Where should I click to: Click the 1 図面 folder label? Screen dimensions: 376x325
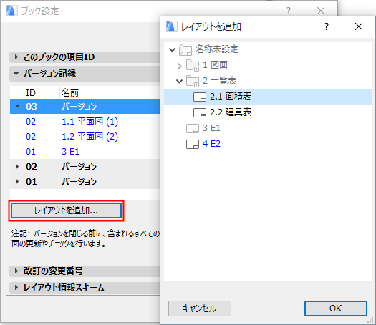coord(215,65)
